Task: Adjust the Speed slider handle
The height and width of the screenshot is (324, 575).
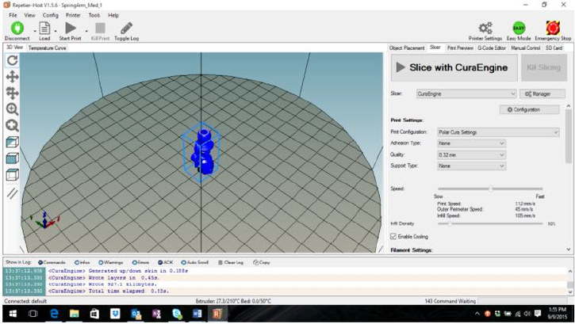Action: point(491,189)
